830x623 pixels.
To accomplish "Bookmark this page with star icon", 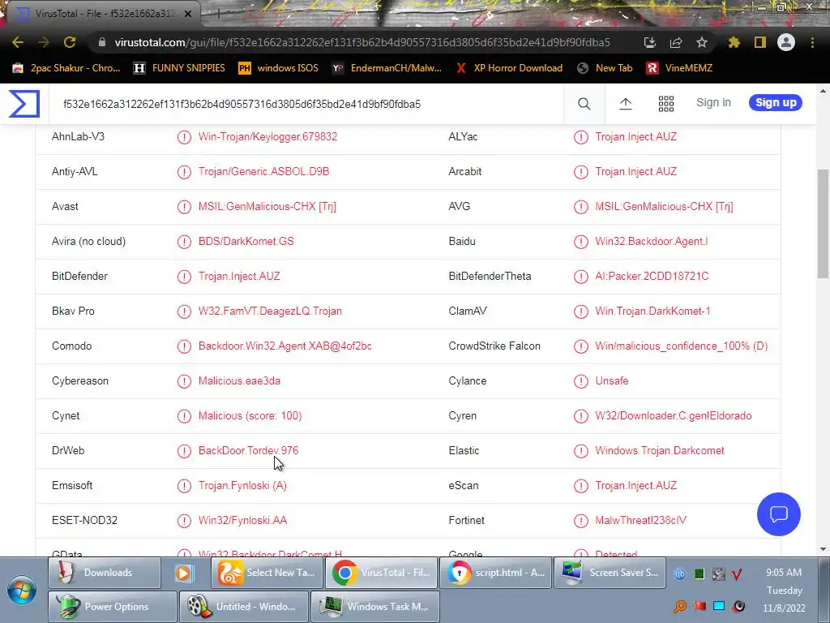I will pyautogui.click(x=702, y=42).
